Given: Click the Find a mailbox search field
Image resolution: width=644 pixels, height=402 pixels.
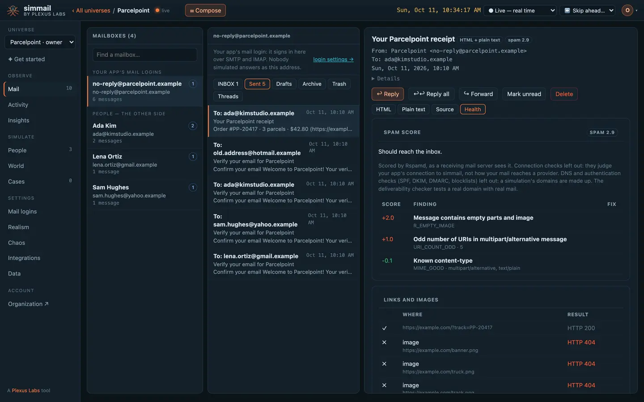Looking at the screenshot, I should click(x=144, y=55).
